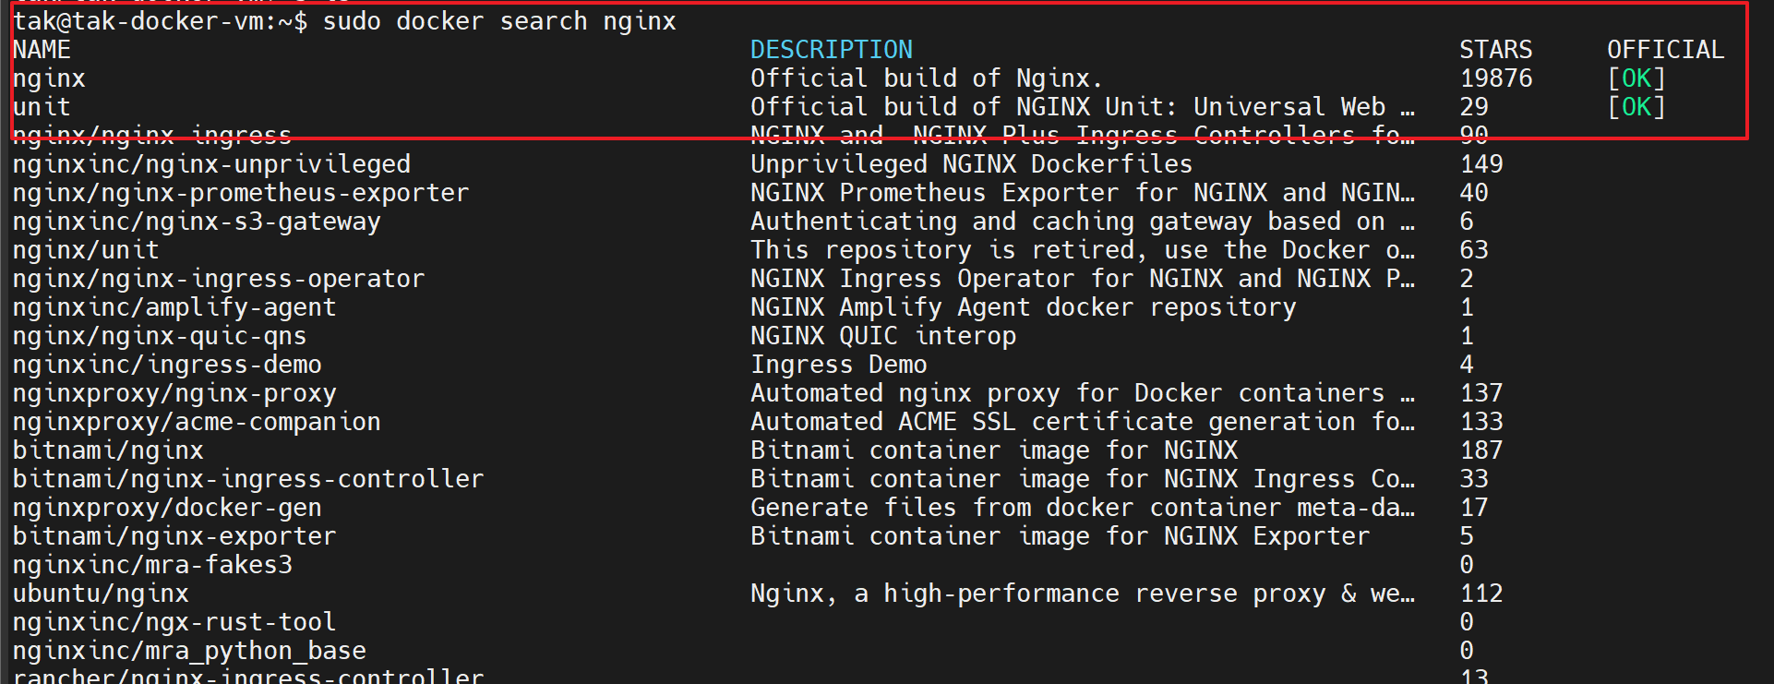Click 'This repository is retired' description

pos(1083,250)
